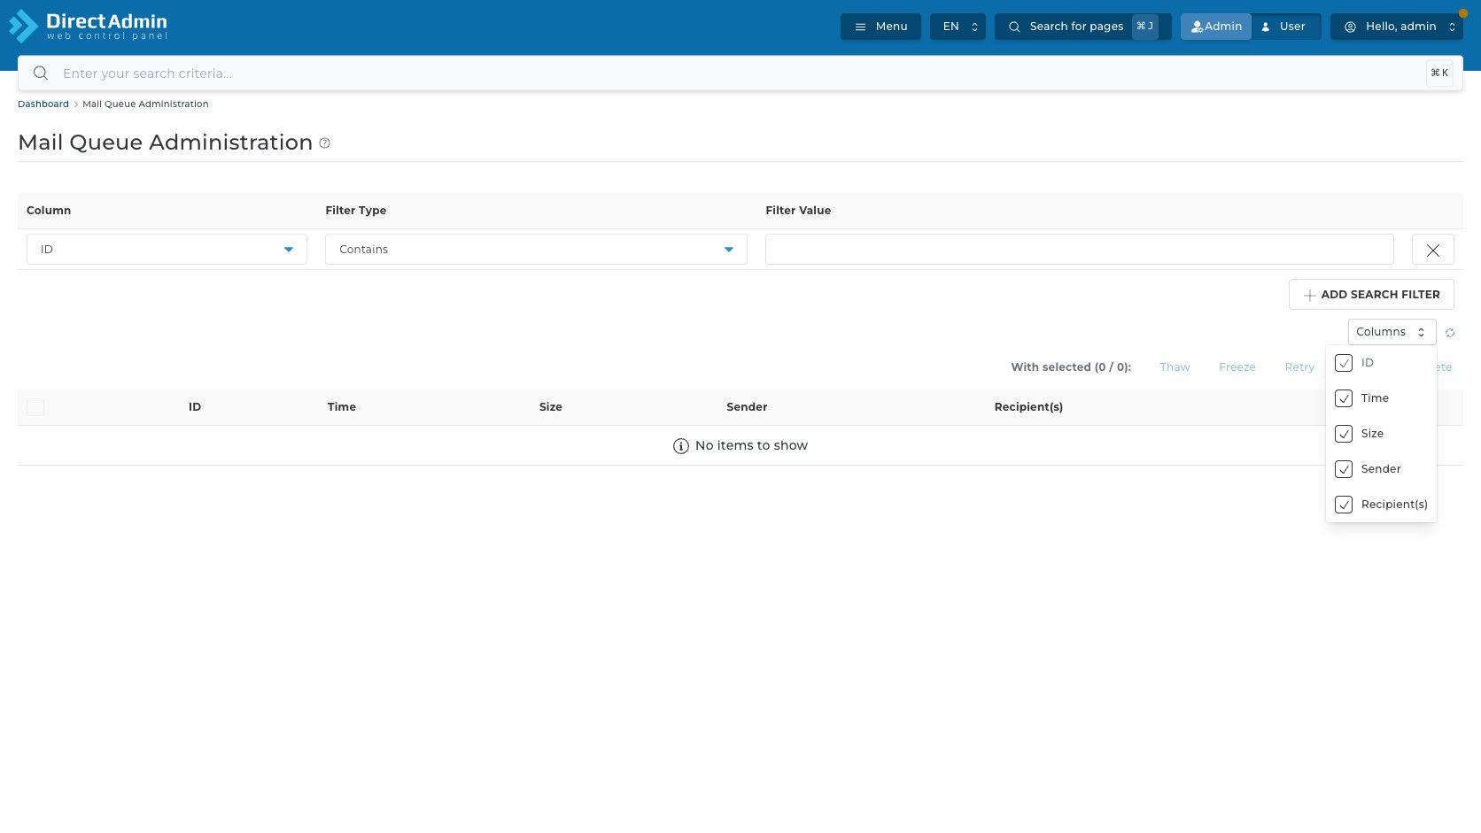Screen dimensions: 1481x833
Task: Click the DirectAdmin logo
Action: (x=88, y=27)
